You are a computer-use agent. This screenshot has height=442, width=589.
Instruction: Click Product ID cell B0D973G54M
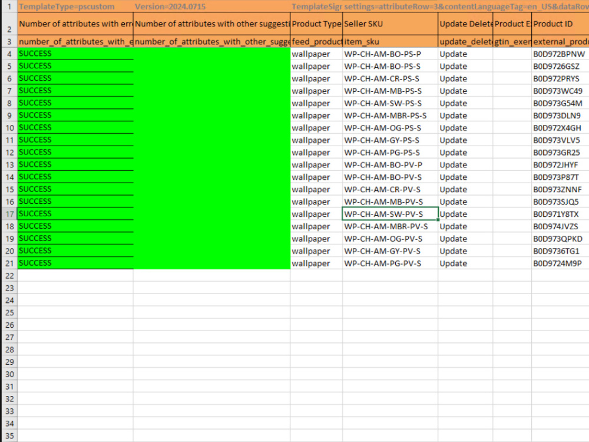[560, 103]
